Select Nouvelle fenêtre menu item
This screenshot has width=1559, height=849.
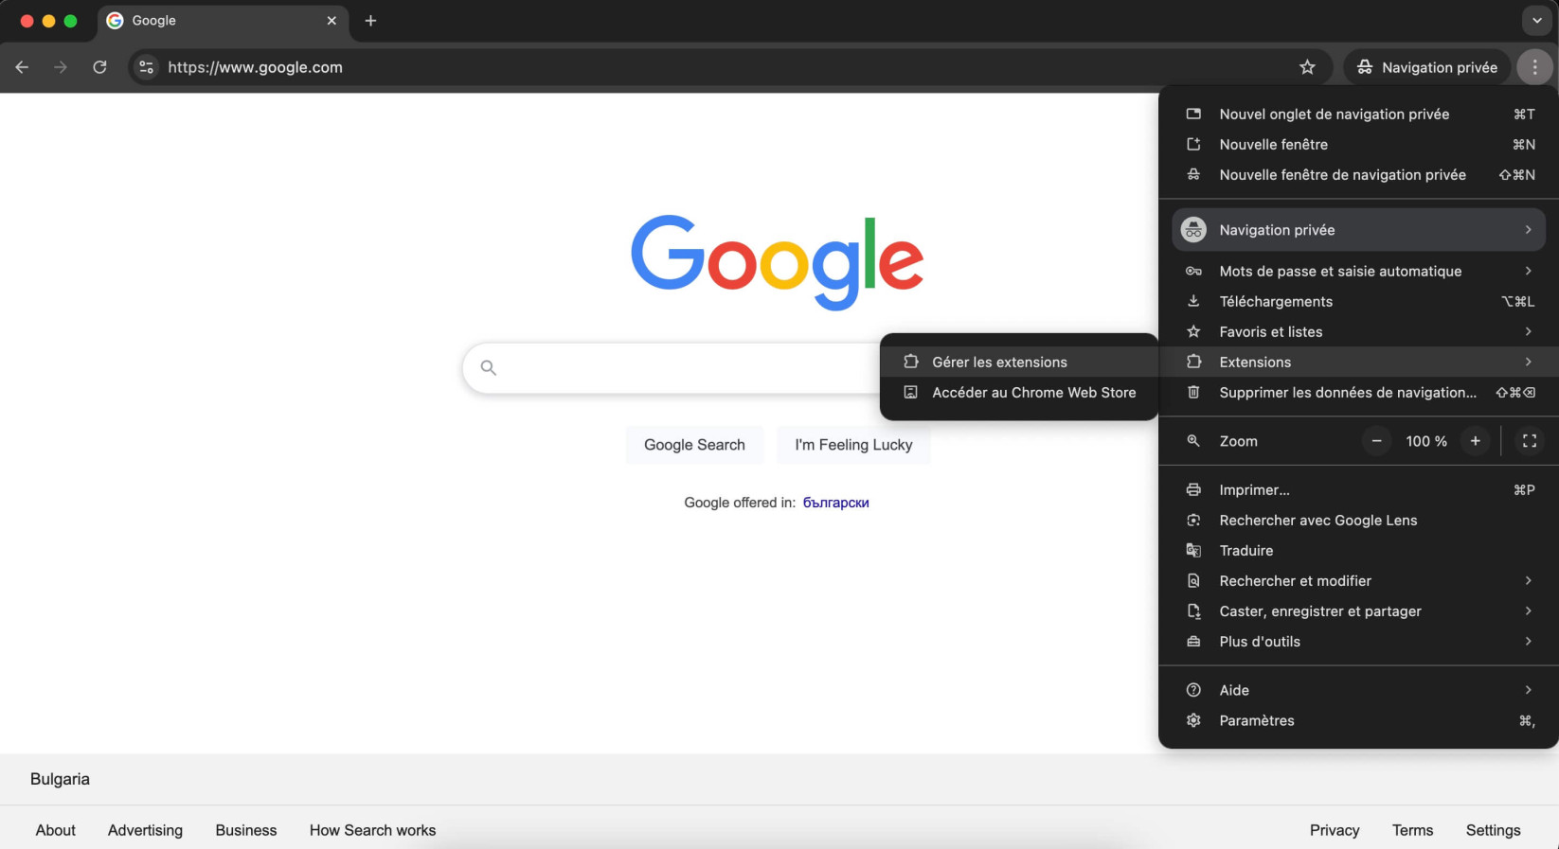tap(1358, 144)
